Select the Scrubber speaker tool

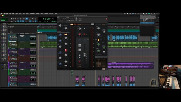coord(33,18)
